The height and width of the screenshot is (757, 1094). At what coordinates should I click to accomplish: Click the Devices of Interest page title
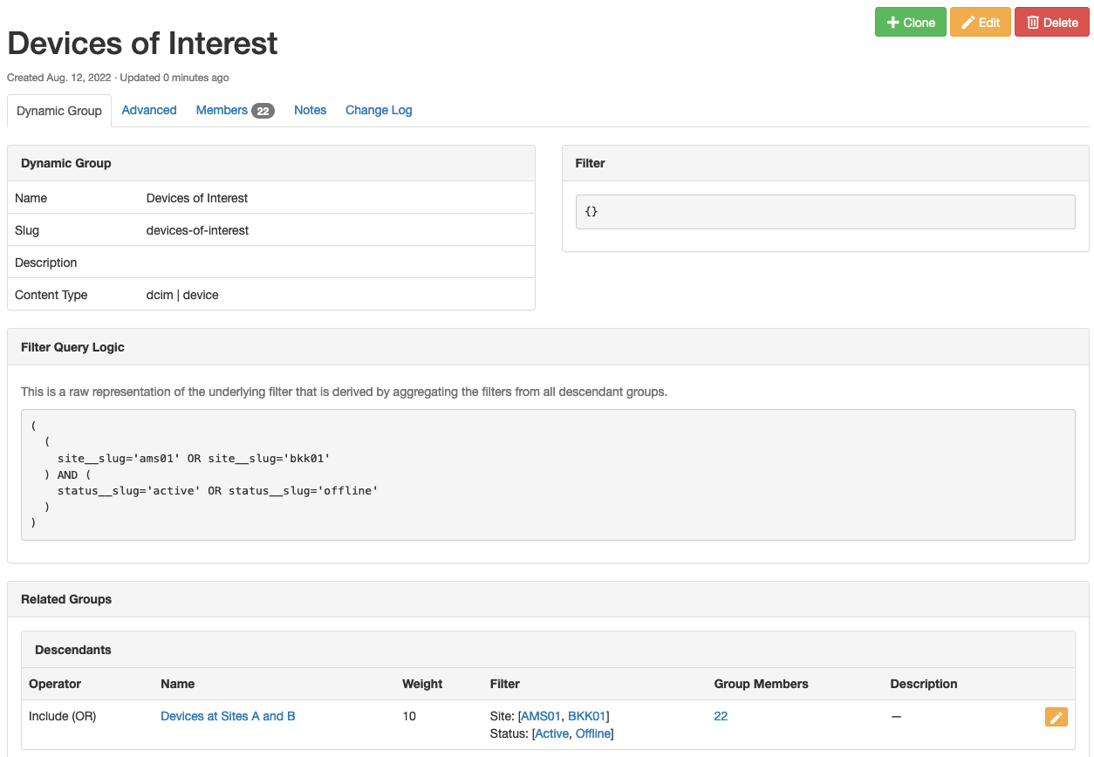(x=142, y=43)
